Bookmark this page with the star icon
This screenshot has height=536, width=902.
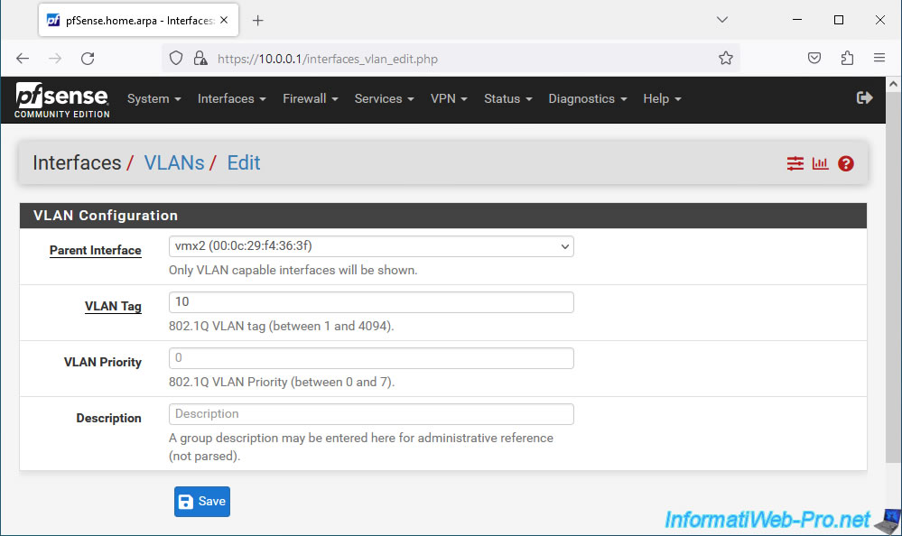[725, 59]
